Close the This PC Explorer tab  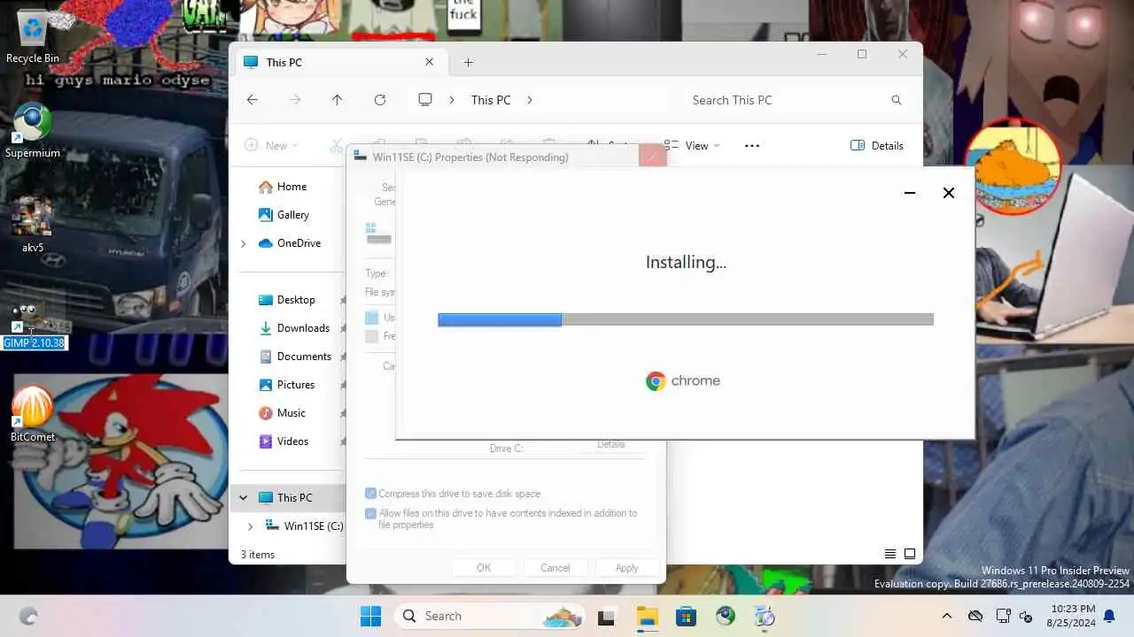[430, 62]
